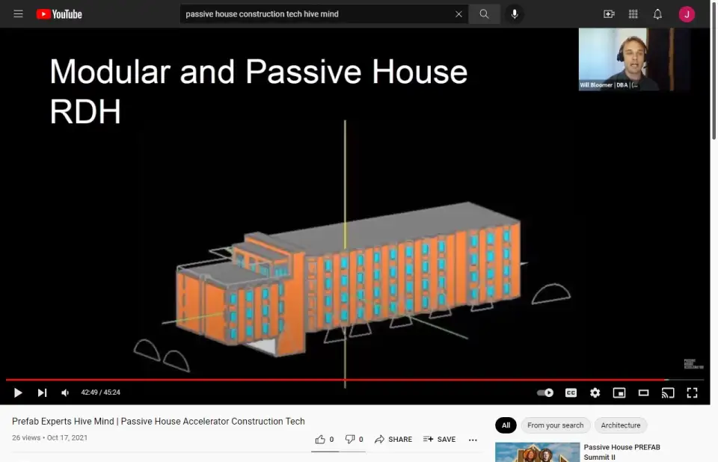The height and width of the screenshot is (462, 718).
Task: Select the From your search chip
Action: pos(555,425)
